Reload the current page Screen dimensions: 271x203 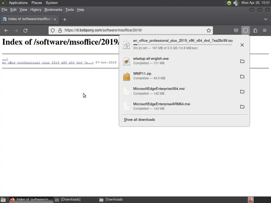25,31
